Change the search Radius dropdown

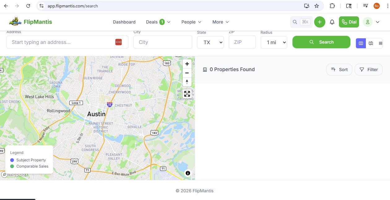pos(274,42)
